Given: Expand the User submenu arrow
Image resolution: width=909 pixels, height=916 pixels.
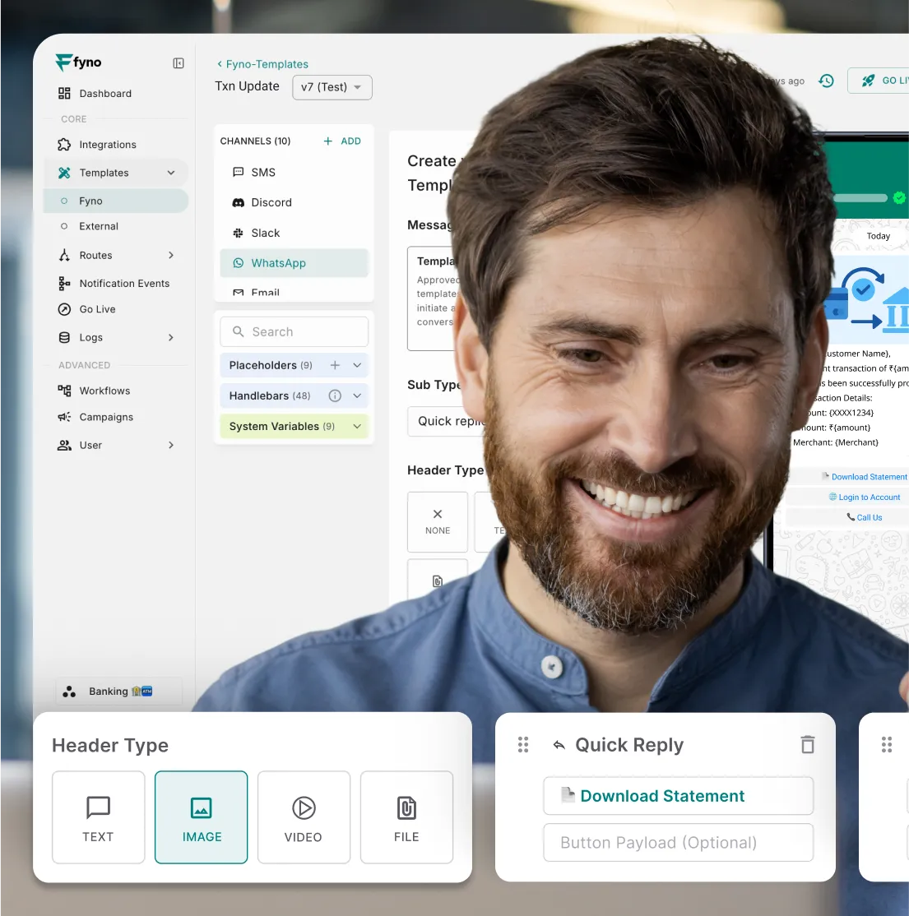Looking at the screenshot, I should (170, 445).
